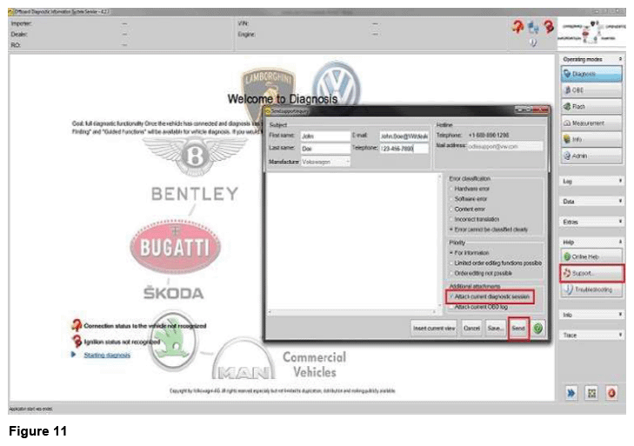Open the Manufacturer dropdown
The image size is (634, 446).
point(325,162)
